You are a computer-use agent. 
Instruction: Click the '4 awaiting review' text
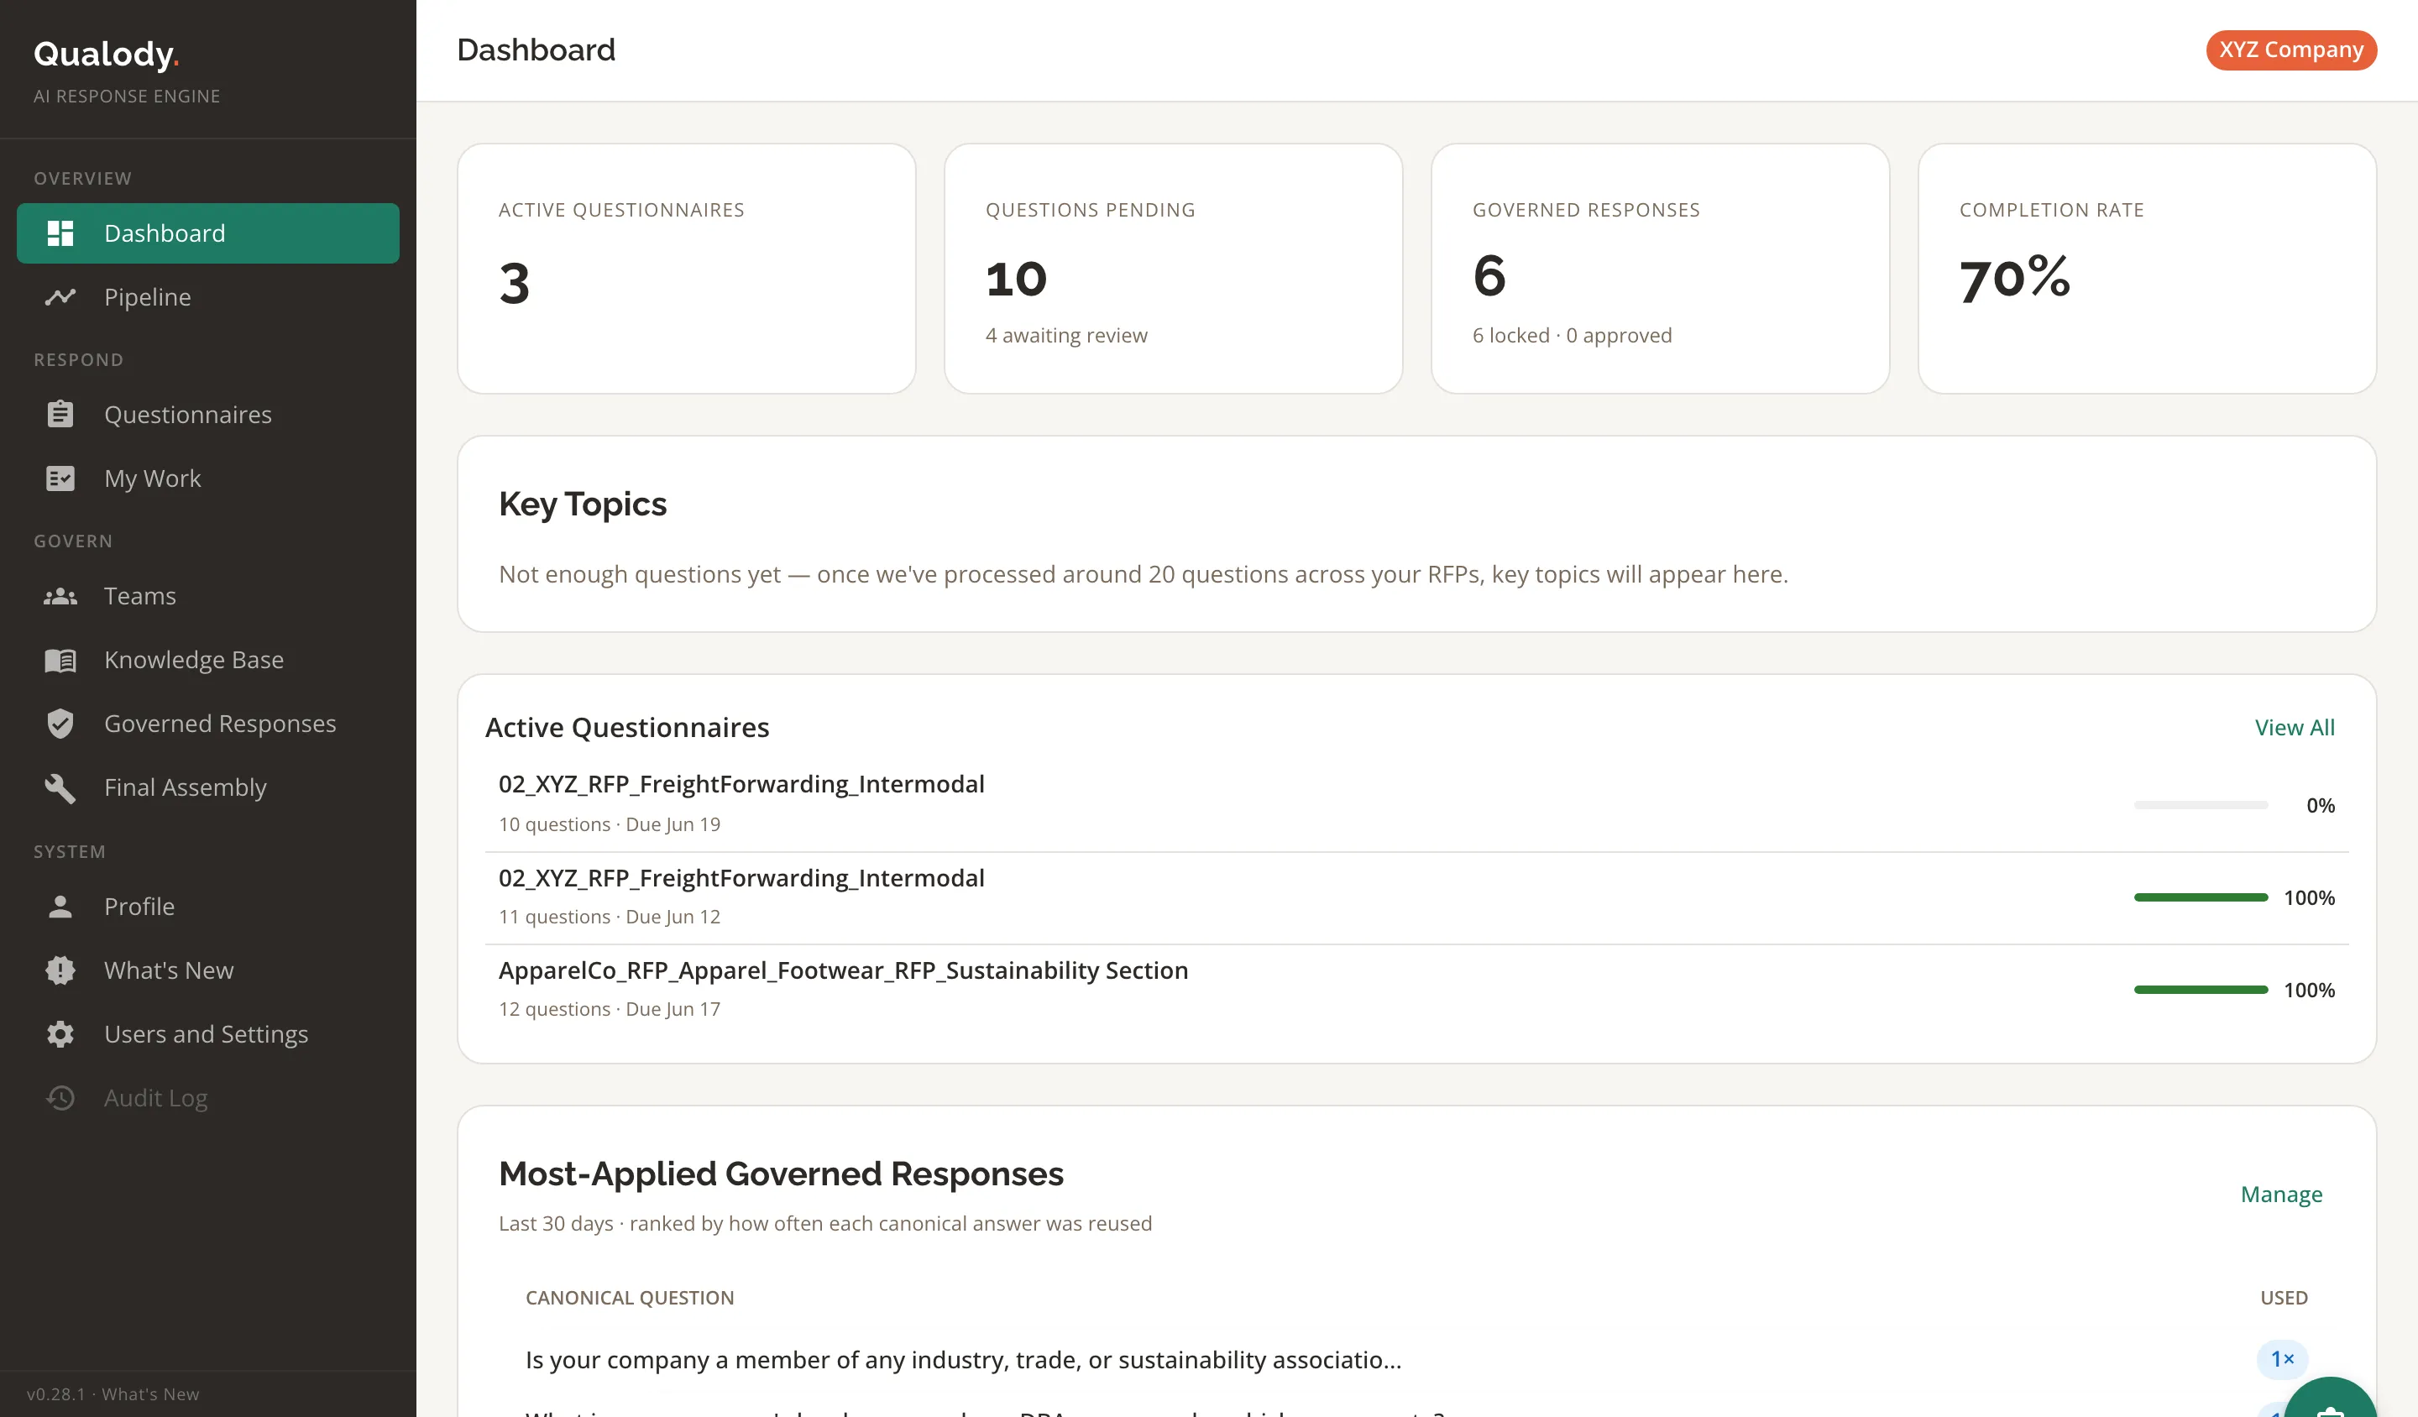click(x=1066, y=336)
